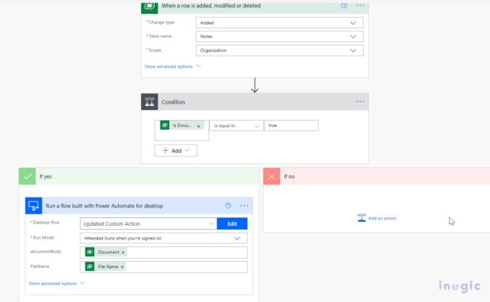
Task: Click the Add button under condition
Action: 176,150
